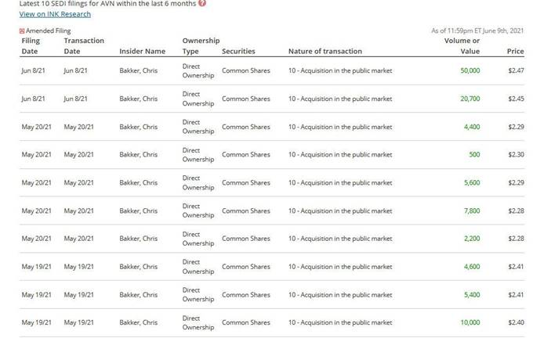Select the 7,800 volume value

click(x=472, y=210)
